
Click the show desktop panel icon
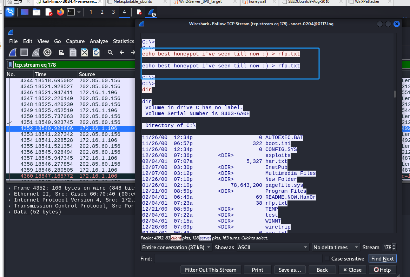coord(24,12)
